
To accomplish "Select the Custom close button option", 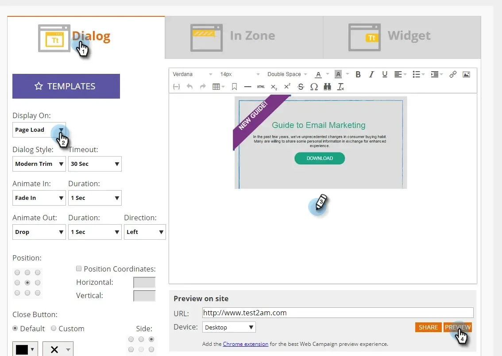I will (53, 329).
